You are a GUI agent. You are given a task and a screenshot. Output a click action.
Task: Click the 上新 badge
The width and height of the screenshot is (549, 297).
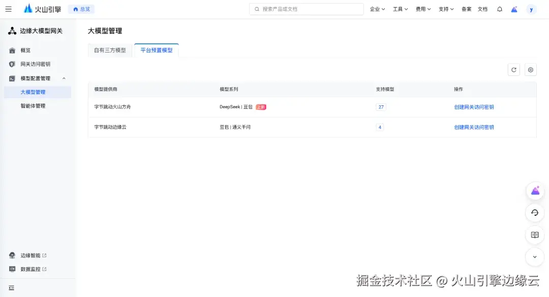[x=261, y=107]
